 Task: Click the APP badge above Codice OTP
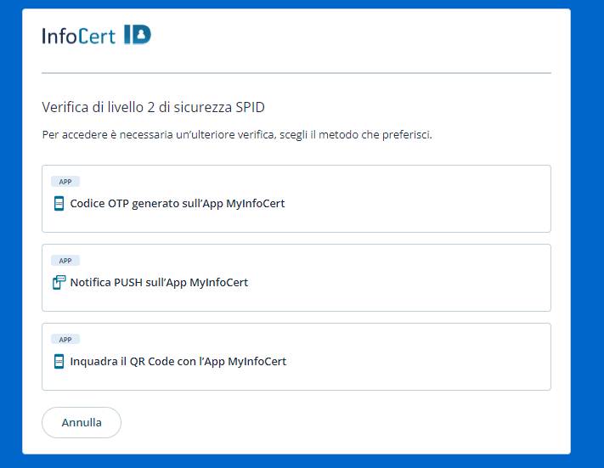pyautogui.click(x=65, y=181)
